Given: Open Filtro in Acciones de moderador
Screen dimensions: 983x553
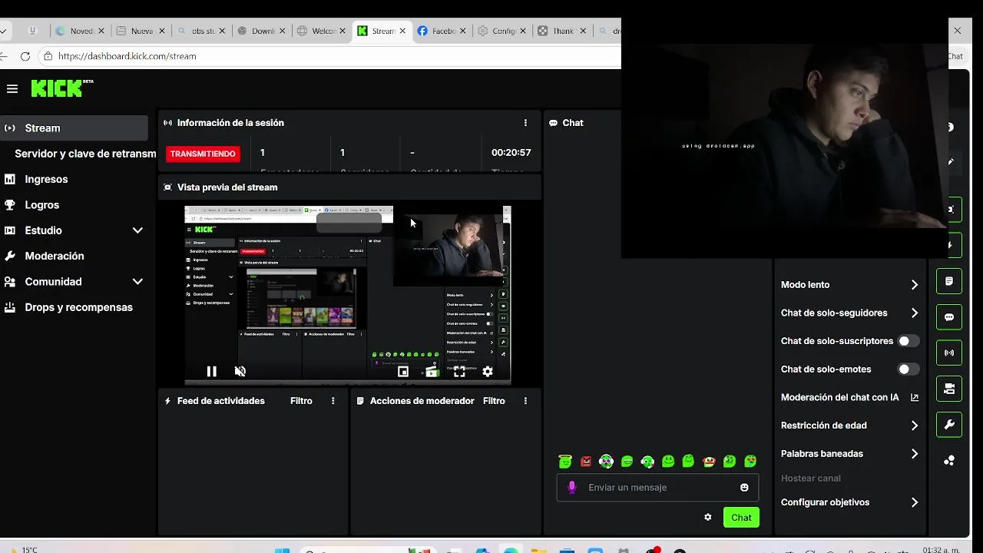Looking at the screenshot, I should (x=494, y=401).
